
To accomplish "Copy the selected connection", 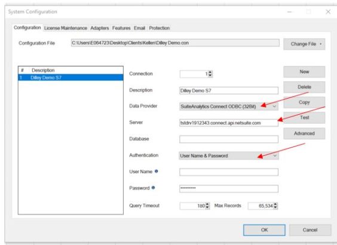I will [x=304, y=102].
